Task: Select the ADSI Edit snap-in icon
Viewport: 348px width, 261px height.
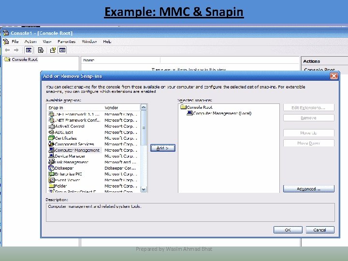Action: [52, 132]
